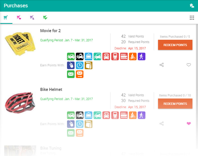Screen dimensions: 198x156
Task: Switch to the green checkmark cart tab
Action: [x=45, y=17]
